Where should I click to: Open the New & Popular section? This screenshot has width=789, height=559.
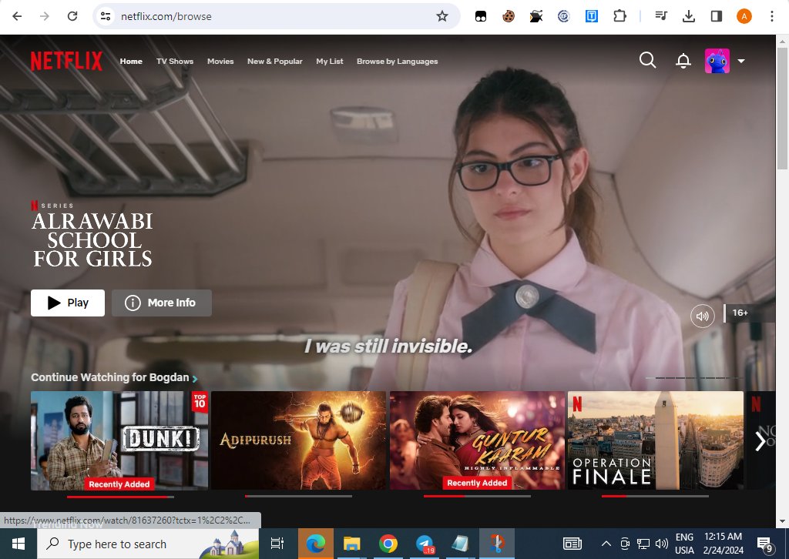275,62
